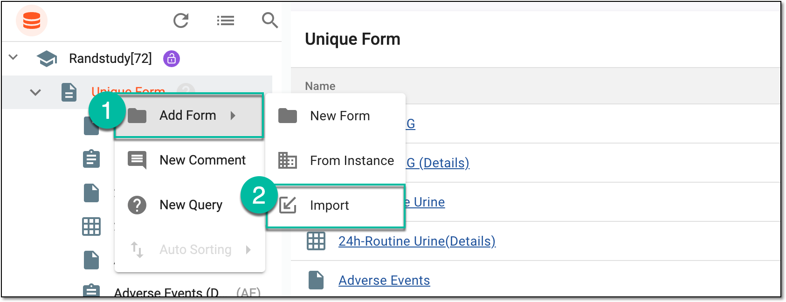Viewport: 786px width, 302px height.
Task: Select New Form in the submenu
Action: 336,116
